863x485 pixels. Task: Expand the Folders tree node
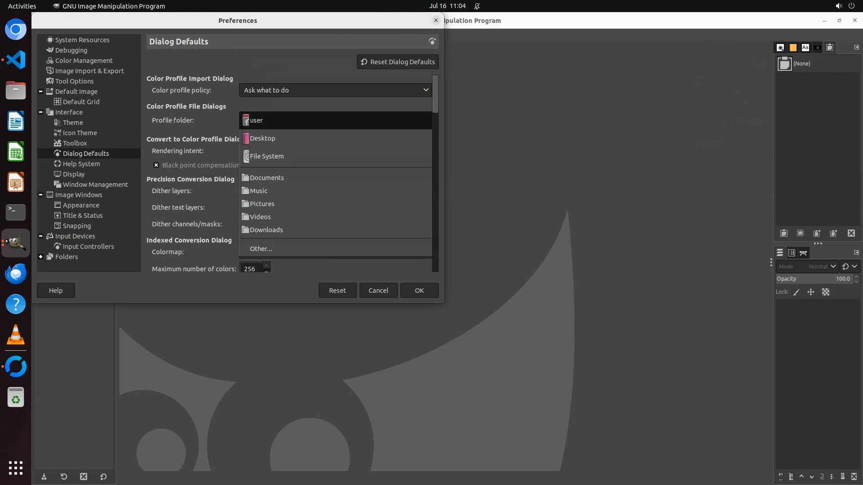41,257
